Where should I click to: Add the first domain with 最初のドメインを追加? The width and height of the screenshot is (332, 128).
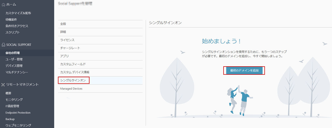244,70
